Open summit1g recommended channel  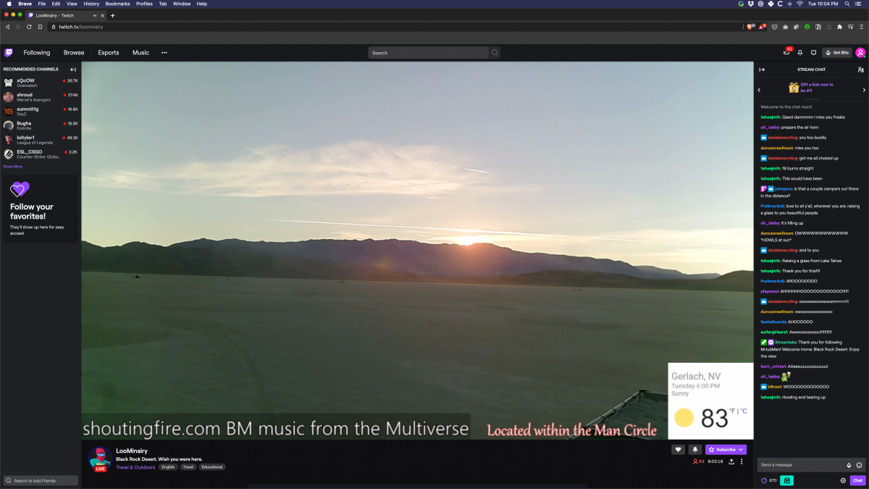(x=41, y=111)
